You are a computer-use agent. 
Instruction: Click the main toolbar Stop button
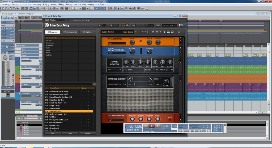point(84,8)
